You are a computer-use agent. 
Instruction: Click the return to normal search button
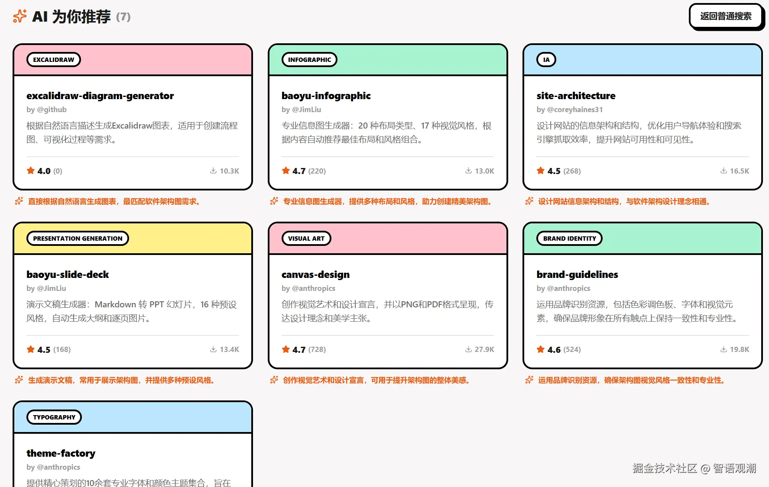[x=726, y=16]
